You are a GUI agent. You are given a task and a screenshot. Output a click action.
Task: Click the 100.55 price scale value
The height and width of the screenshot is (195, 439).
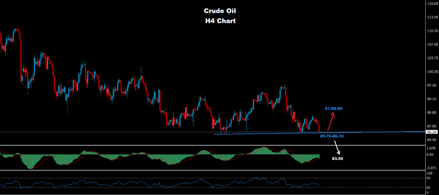pos(432,72)
